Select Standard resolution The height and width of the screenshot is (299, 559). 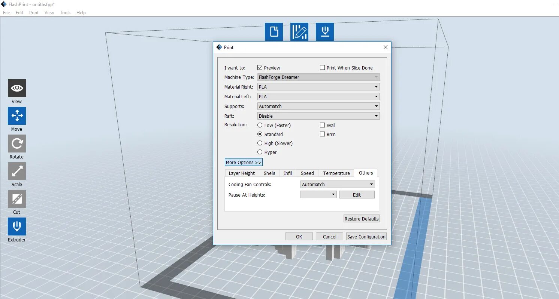point(260,134)
